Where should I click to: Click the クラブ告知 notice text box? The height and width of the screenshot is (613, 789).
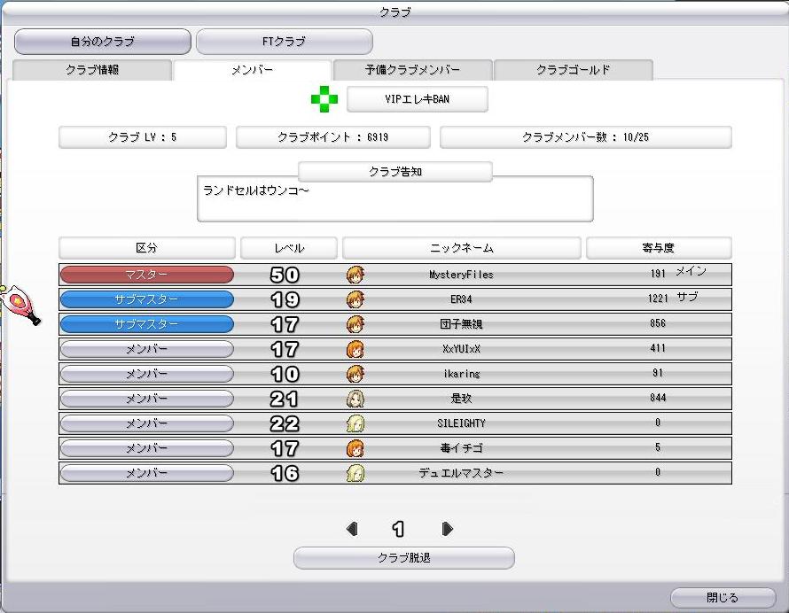point(394,199)
